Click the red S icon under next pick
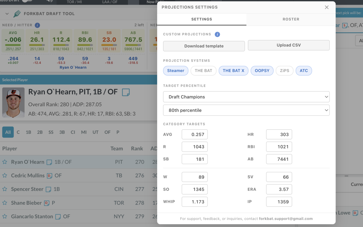Screen dimensions: 363x227 tap(345, 26)
